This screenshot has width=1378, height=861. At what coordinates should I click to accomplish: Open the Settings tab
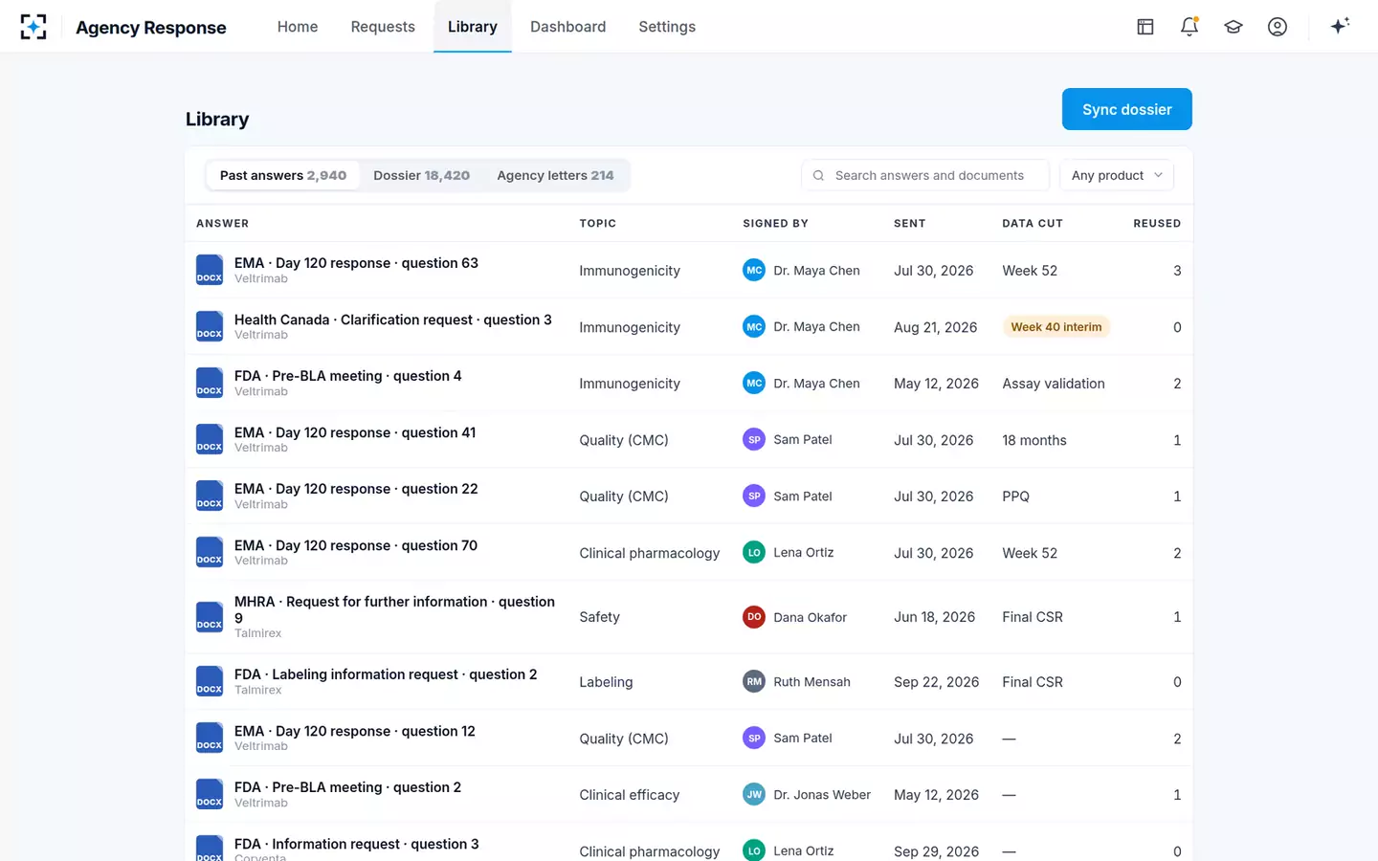pyautogui.click(x=667, y=27)
